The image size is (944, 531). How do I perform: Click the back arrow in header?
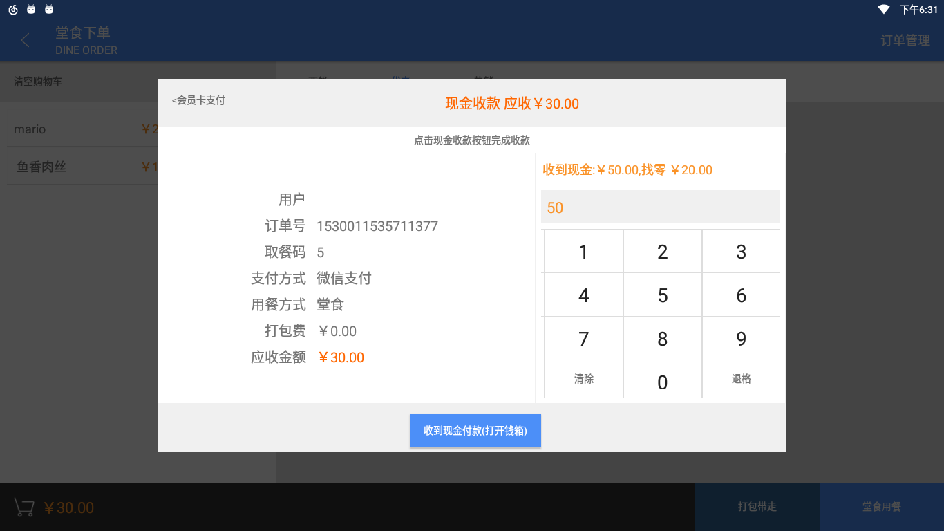[26, 41]
